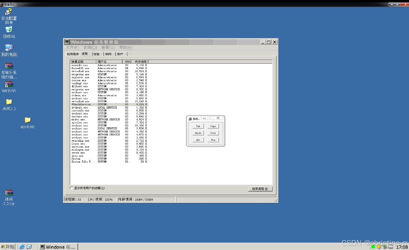This screenshot has width=409, height=250.
Task: Select the spoolsv.exe process row
Action: (x=109, y=123)
